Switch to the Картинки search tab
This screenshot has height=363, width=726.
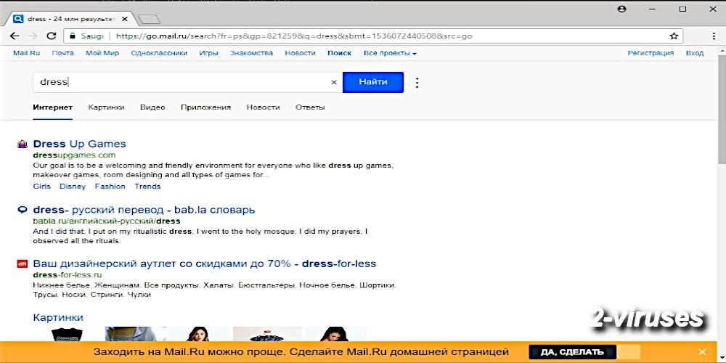[107, 107]
